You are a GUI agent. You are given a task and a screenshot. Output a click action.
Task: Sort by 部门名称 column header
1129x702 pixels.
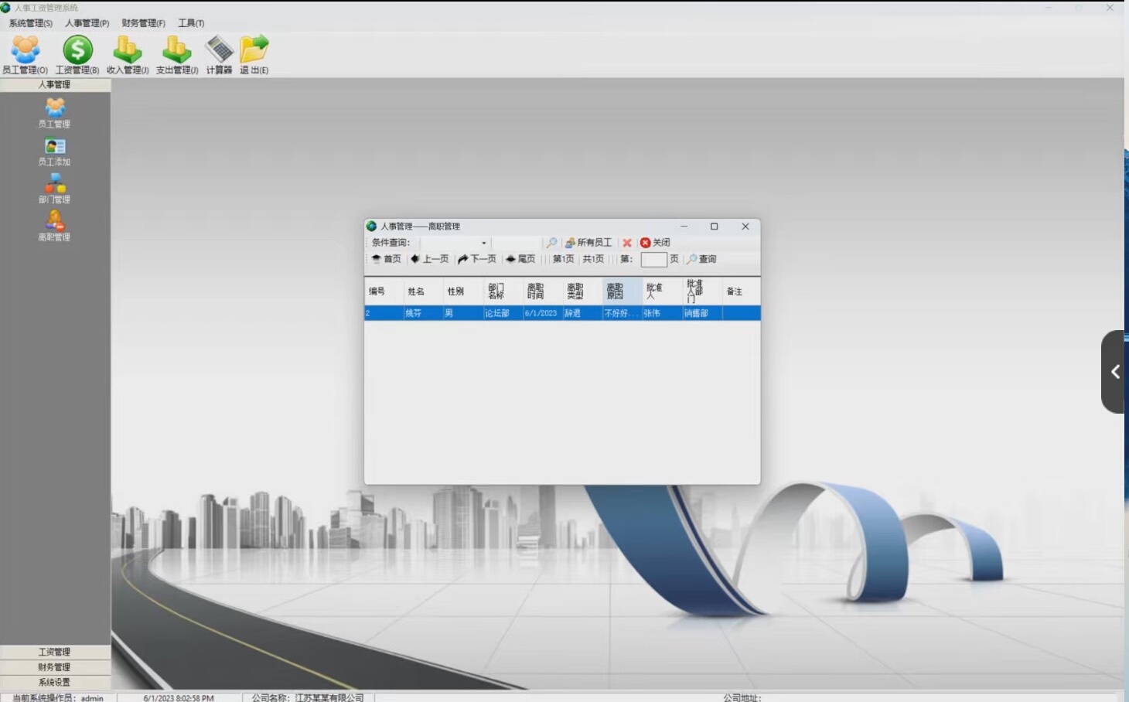[x=503, y=291]
